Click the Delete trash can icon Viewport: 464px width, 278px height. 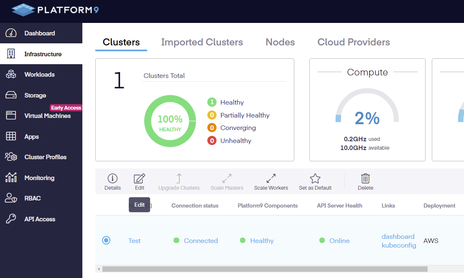click(365, 179)
